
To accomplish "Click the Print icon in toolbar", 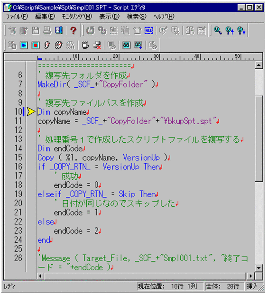I will [x=47, y=30].
